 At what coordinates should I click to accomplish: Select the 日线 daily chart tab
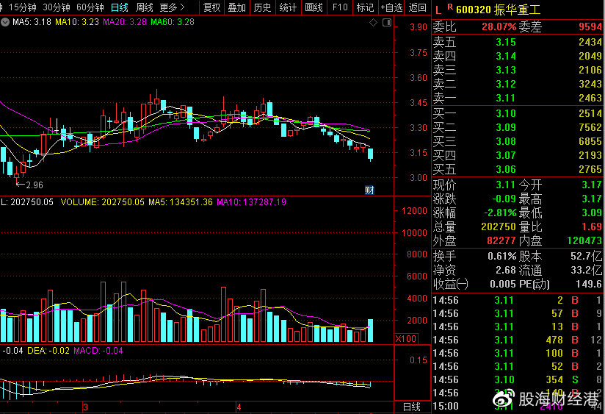click(x=119, y=7)
